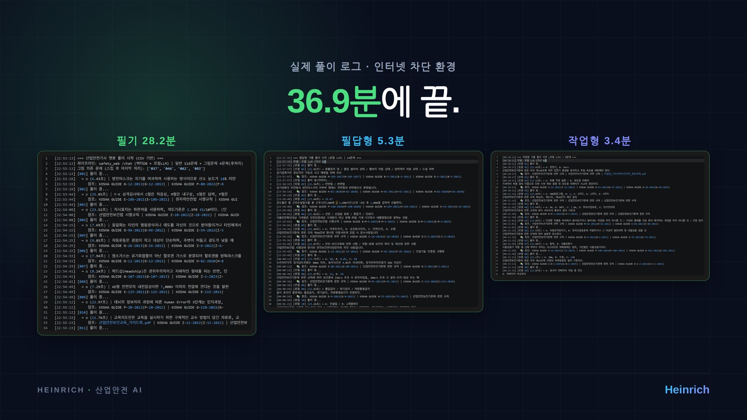
Task: Click the left log screenshot under 필기 28.2분
Action: click(147, 243)
